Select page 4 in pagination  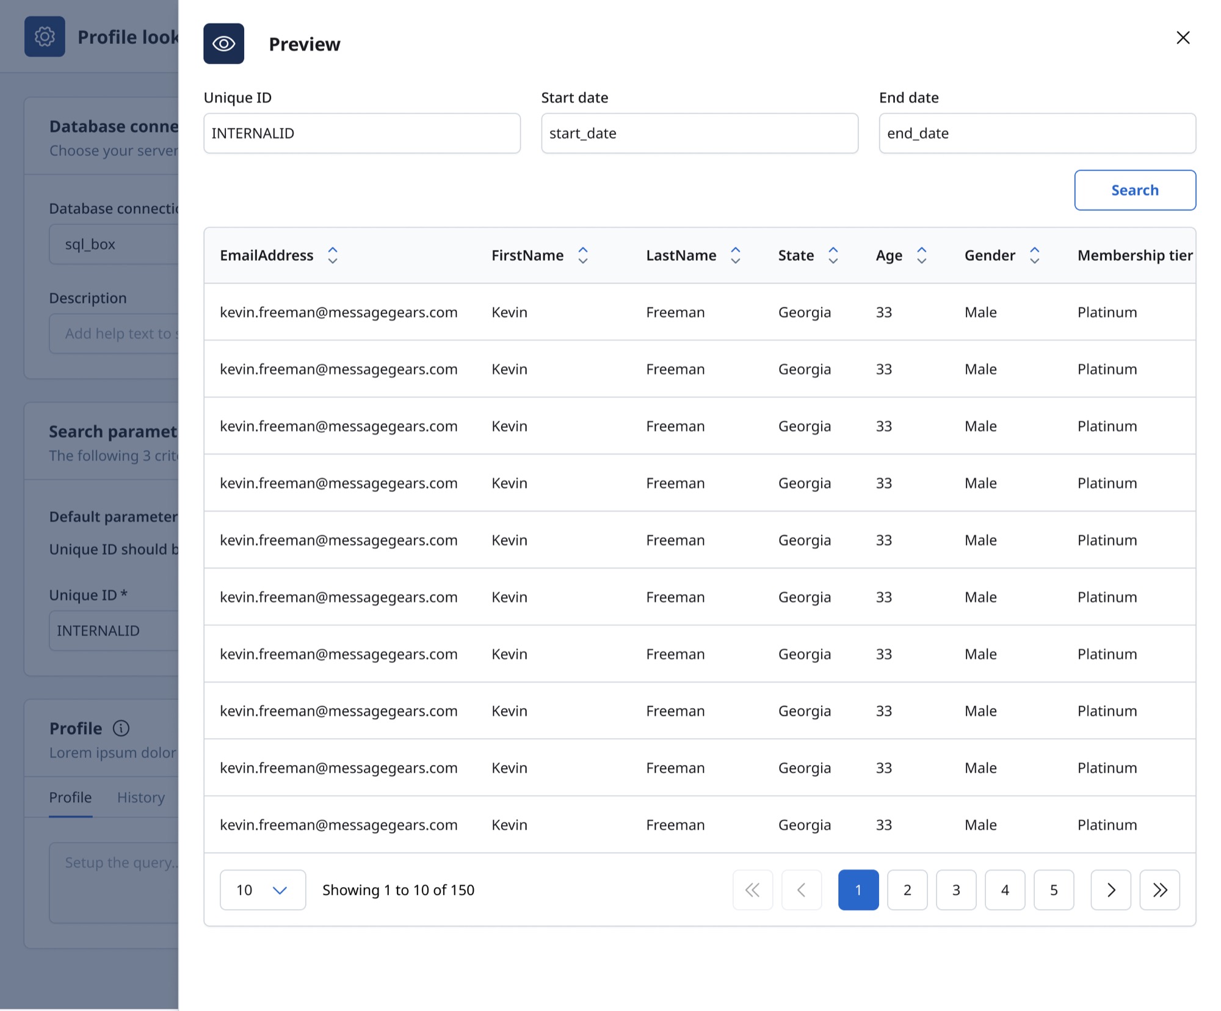[x=1005, y=890]
